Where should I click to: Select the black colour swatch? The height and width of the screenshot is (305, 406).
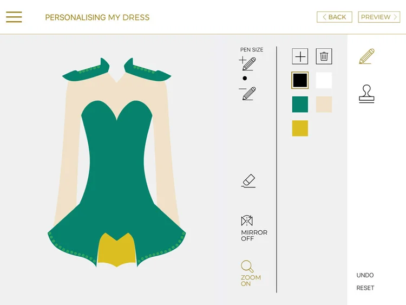pyautogui.click(x=300, y=80)
